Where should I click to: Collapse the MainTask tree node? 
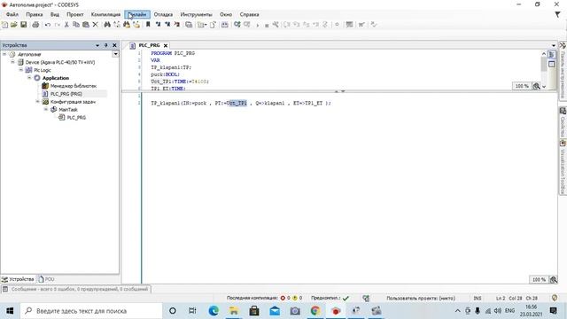[46, 110]
